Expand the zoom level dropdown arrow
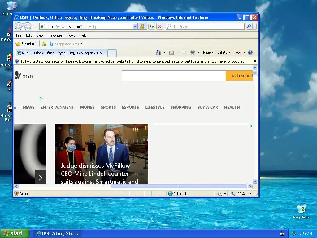Image resolution: width=317 pixels, height=238 pixels. point(250,194)
